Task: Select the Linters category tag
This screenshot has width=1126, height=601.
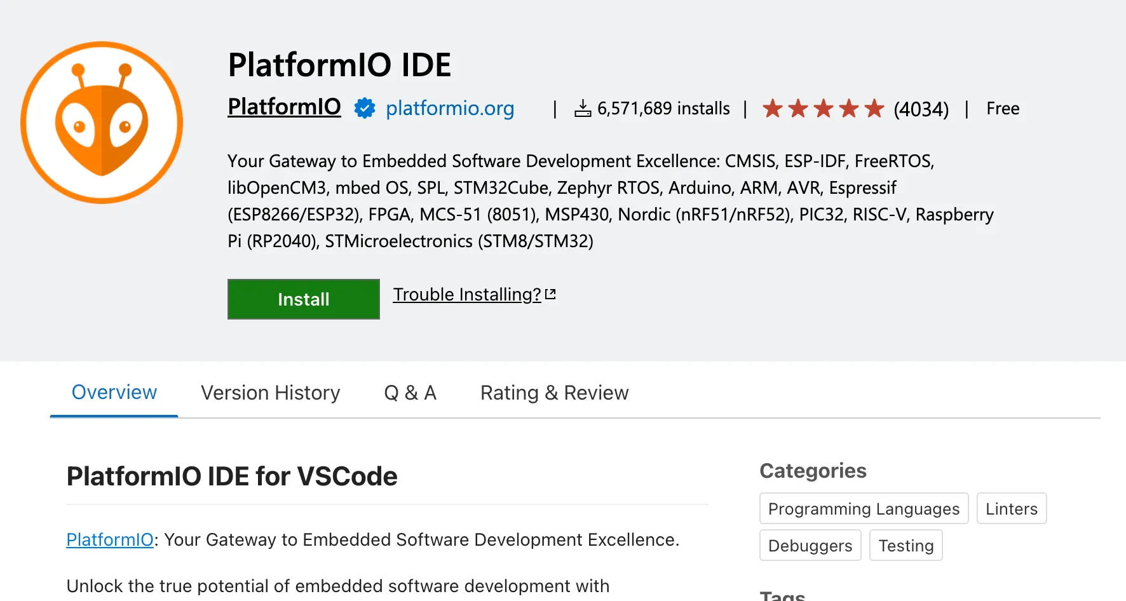Action: pyautogui.click(x=1012, y=508)
